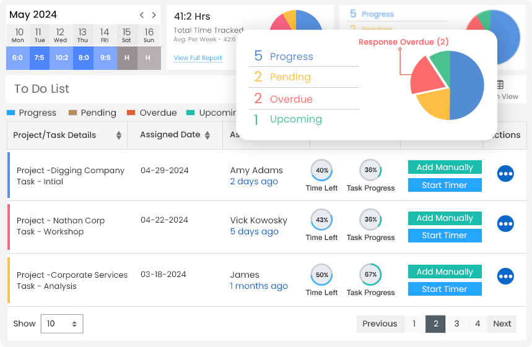This screenshot has width=532, height=347.
Task: Click the Task Progress circle showing 67%
Action: pyautogui.click(x=370, y=275)
